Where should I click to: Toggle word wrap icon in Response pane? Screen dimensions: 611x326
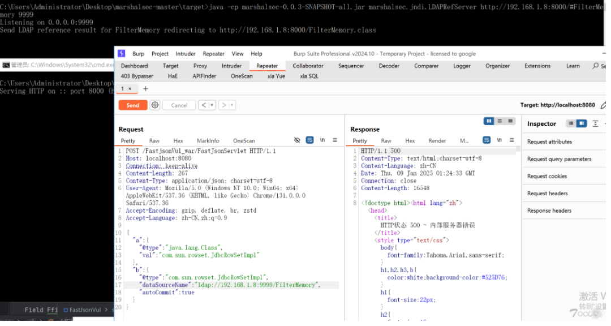coord(487,140)
